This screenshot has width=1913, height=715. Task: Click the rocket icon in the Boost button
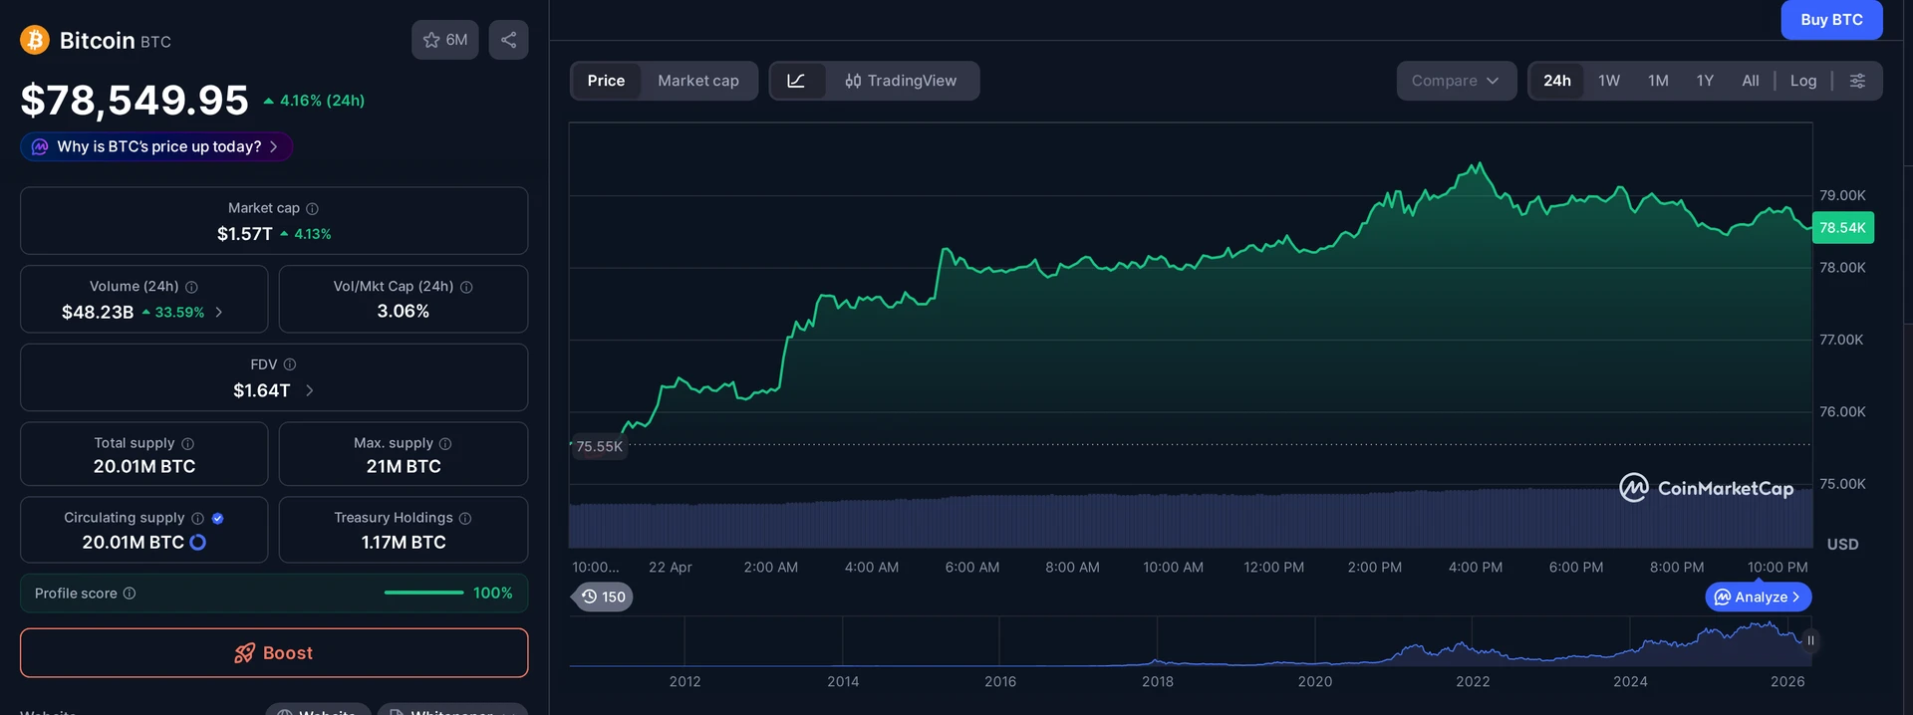pyautogui.click(x=245, y=653)
